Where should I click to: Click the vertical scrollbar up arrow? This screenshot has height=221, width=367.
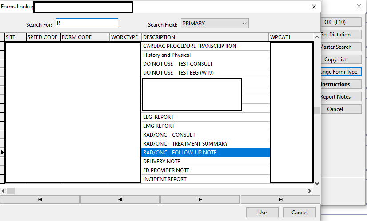(x=317, y=37)
